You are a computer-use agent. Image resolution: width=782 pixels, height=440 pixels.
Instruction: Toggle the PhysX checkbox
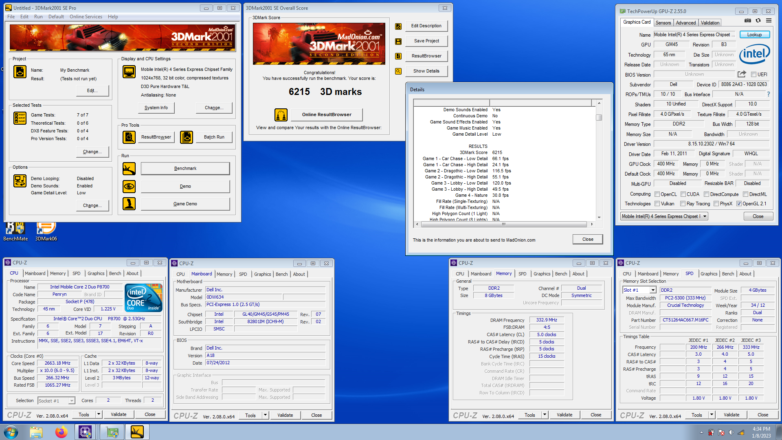716,204
